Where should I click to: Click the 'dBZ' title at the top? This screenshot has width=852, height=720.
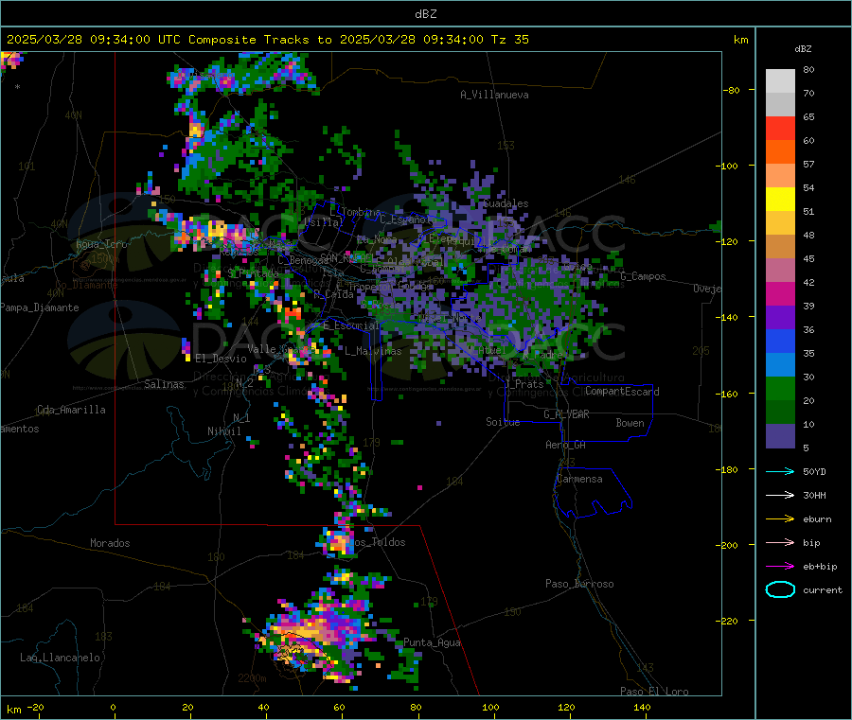click(425, 13)
